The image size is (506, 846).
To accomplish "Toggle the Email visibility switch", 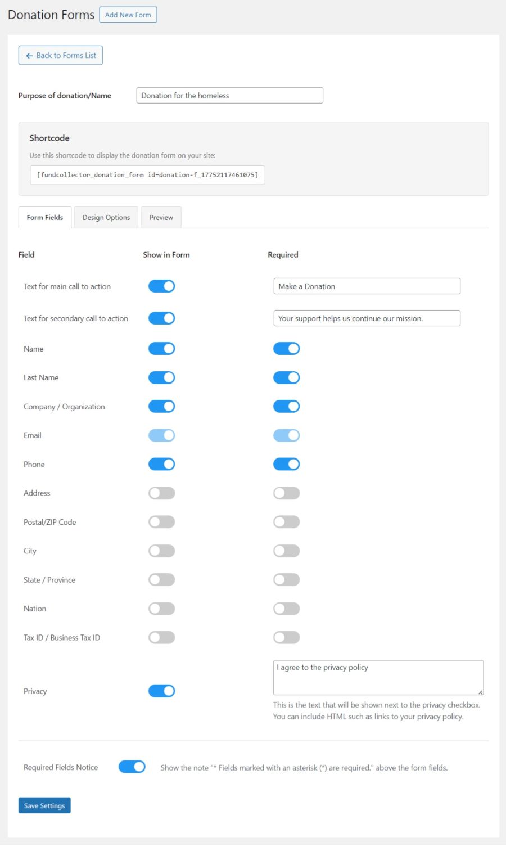I will [x=161, y=435].
